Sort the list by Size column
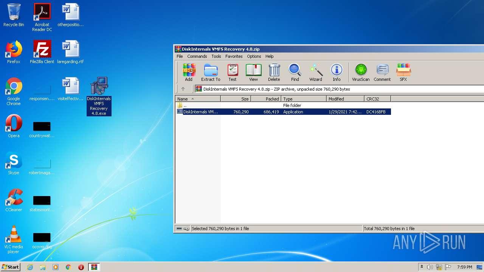Viewport: 484px width, 272px height. (236, 99)
